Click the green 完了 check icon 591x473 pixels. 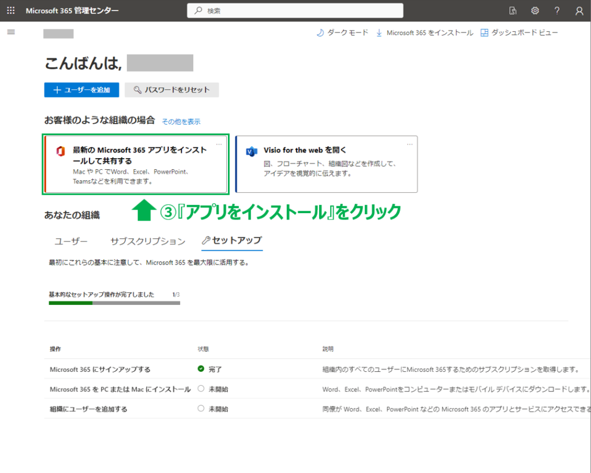click(201, 368)
